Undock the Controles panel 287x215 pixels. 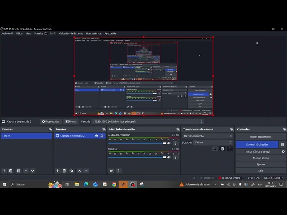pyautogui.click(x=284, y=129)
